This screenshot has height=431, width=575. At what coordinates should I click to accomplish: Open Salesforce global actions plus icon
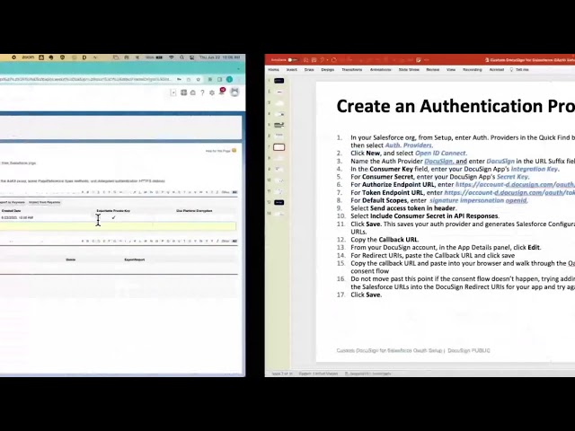(183, 92)
